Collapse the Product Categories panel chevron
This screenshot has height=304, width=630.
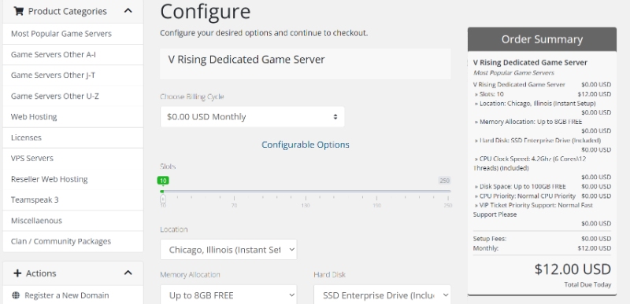pyautogui.click(x=128, y=11)
